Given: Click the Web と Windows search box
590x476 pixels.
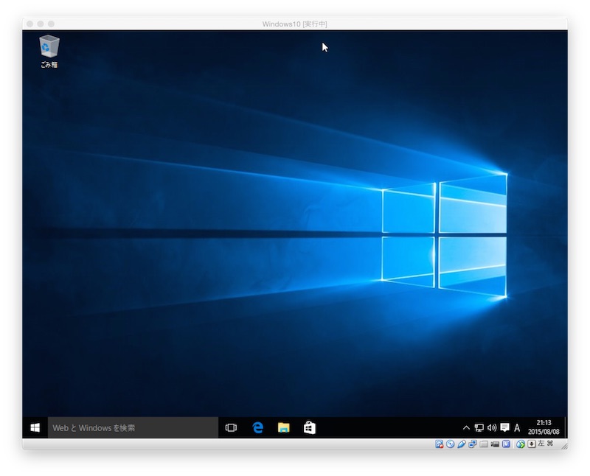Looking at the screenshot, I should [125, 426].
